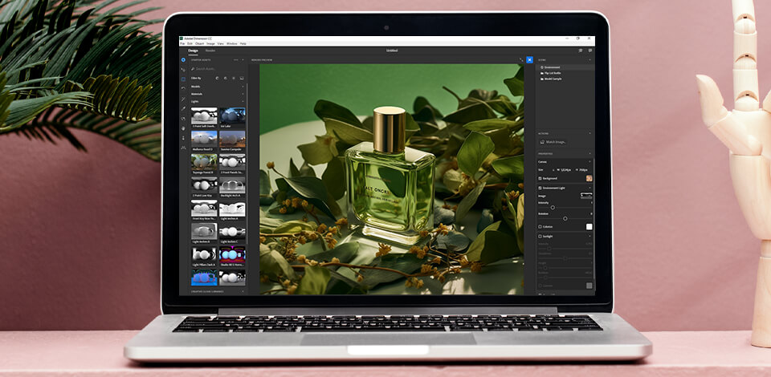Viewport: 771px width, 377px height.
Task: Click the blue Add and Import Content plus icon
Action: coord(183,60)
